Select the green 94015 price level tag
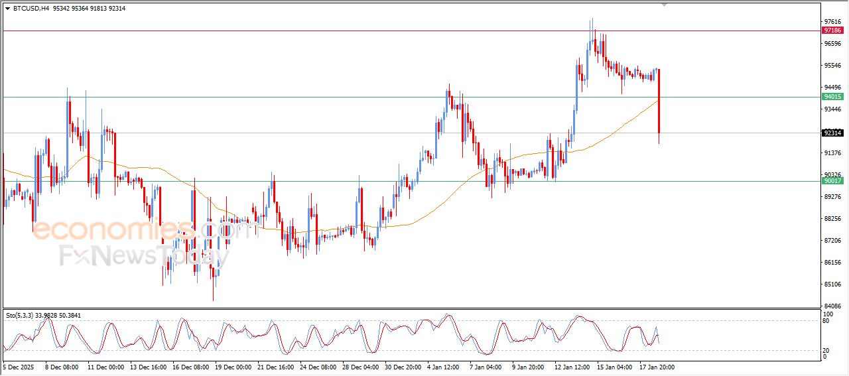This screenshot has height=376, width=849. tap(832, 97)
